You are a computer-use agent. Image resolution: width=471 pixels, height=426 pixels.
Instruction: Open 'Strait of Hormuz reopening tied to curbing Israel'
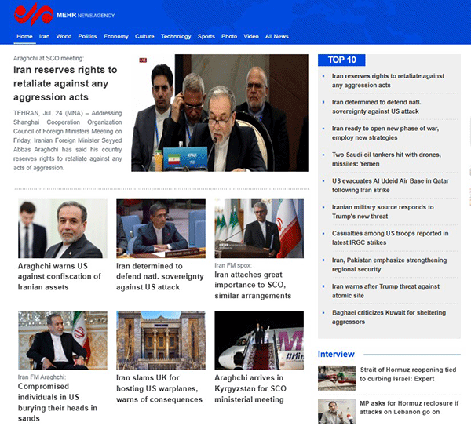point(408,374)
